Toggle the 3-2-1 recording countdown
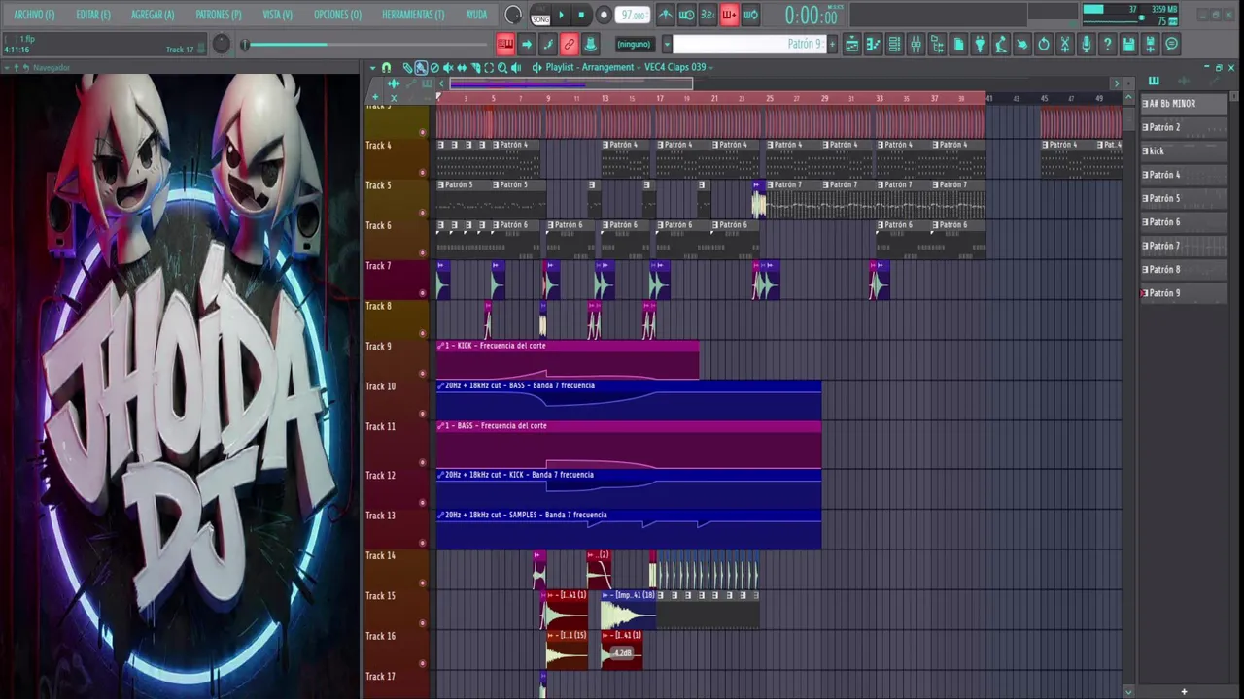 coord(708,15)
